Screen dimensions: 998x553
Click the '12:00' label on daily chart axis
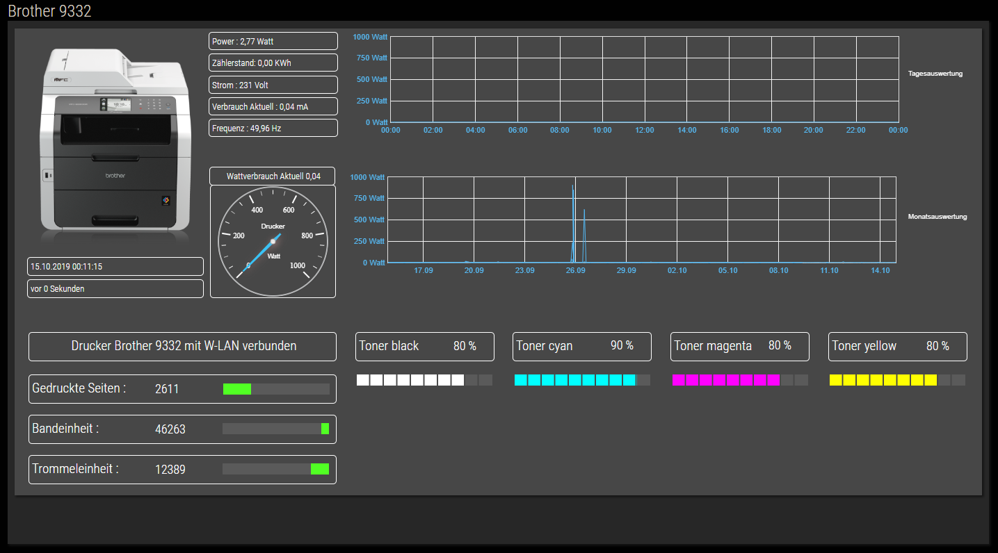click(x=644, y=131)
